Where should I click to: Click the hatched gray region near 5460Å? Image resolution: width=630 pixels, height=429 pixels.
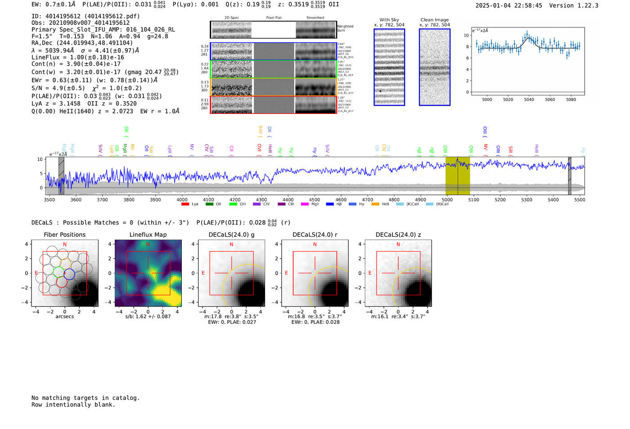(570, 176)
